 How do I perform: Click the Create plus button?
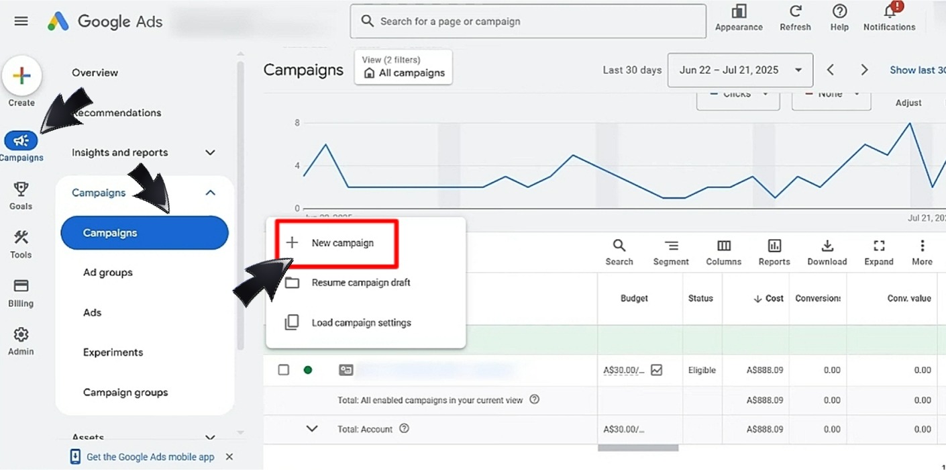[x=21, y=76]
